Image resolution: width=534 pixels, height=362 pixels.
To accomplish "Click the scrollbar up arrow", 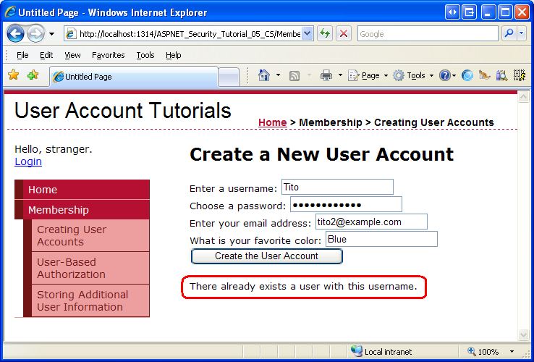I will pos(523,97).
